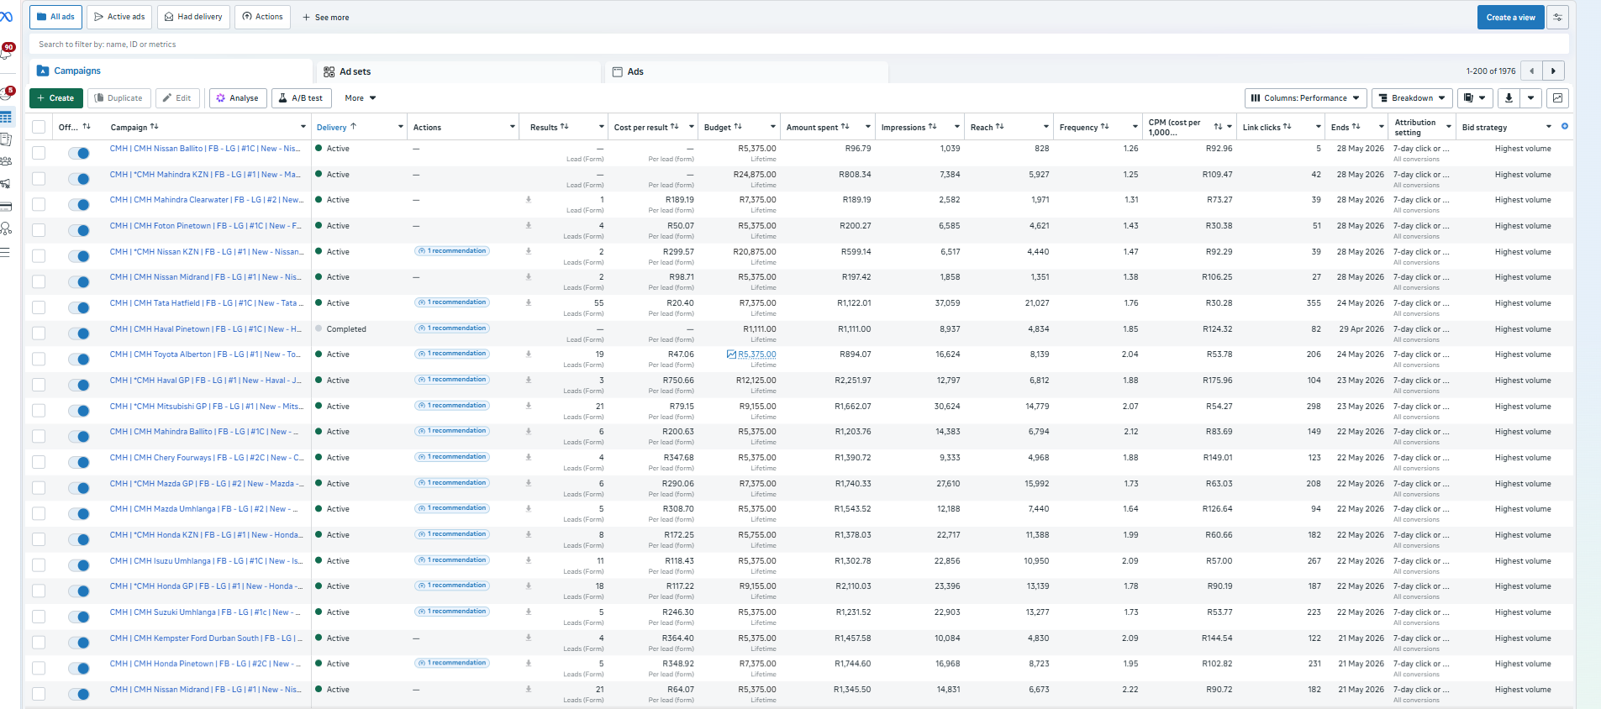This screenshot has width=1601, height=709.
Task: Open the billing card sidebar icon
Action: pos(6,206)
